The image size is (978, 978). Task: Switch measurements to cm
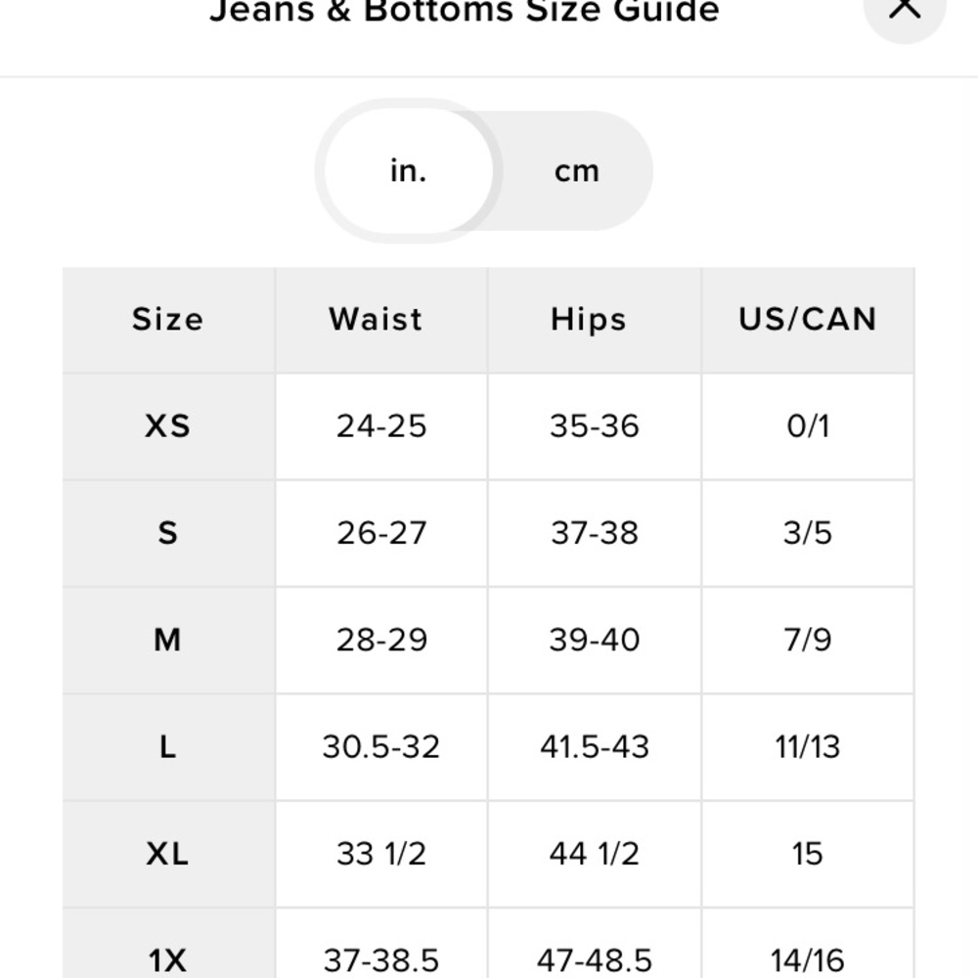(x=577, y=171)
